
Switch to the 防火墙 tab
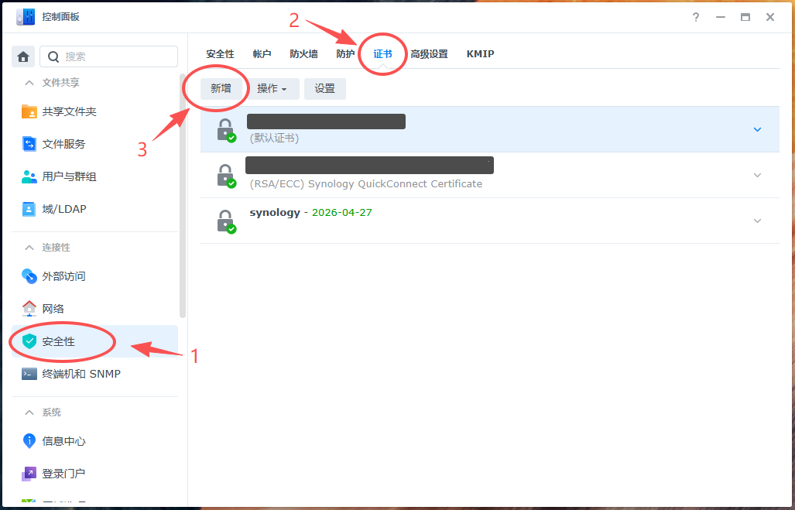303,53
